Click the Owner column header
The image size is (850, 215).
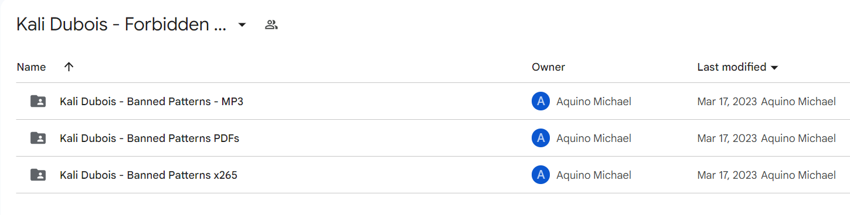tap(548, 67)
